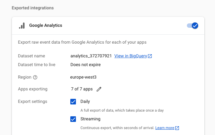This screenshot has height=135, width=215.
Task: Click the external-link icon next to Learn more
Action: click(x=177, y=128)
